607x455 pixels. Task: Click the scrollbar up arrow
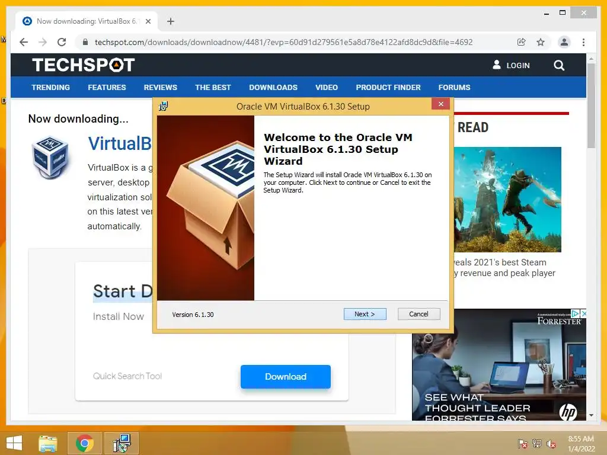click(x=591, y=59)
